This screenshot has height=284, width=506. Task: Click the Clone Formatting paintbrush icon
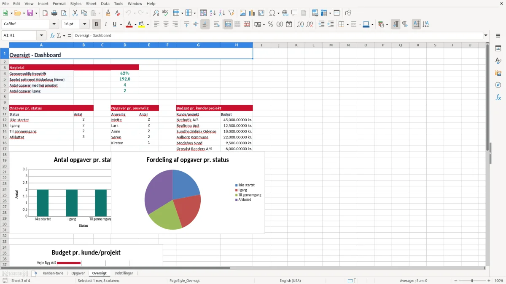108,13
